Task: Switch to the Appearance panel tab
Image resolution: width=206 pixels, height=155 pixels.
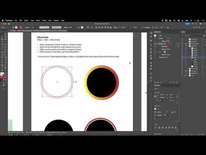Action: [158, 32]
